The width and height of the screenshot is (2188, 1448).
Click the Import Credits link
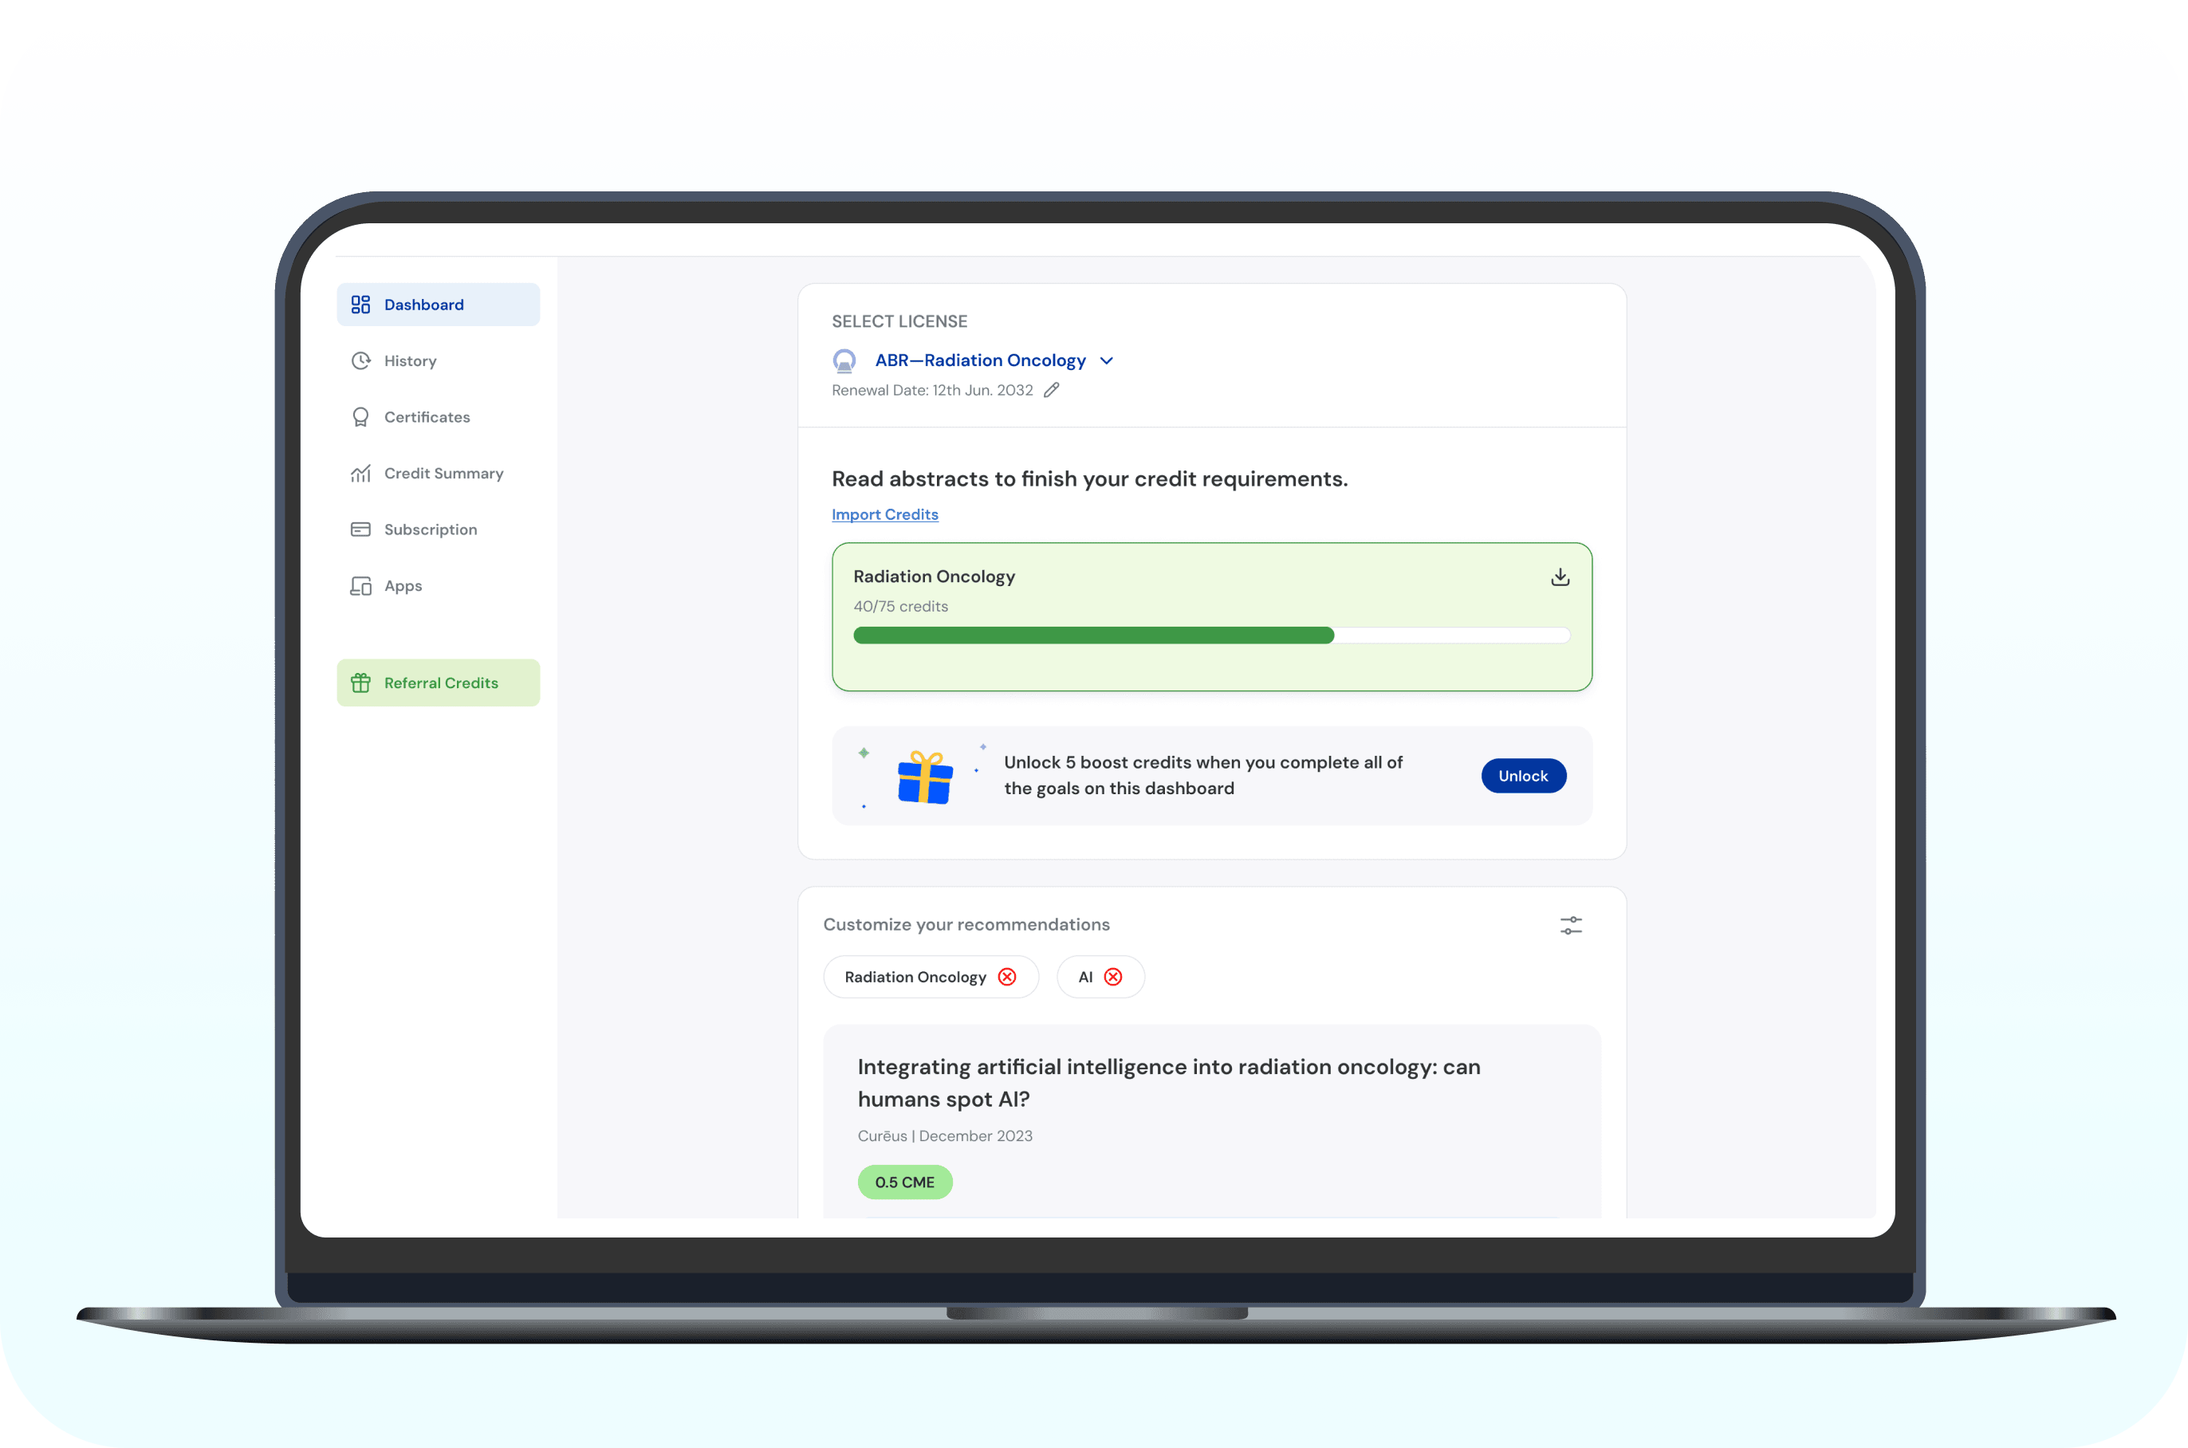[884, 514]
